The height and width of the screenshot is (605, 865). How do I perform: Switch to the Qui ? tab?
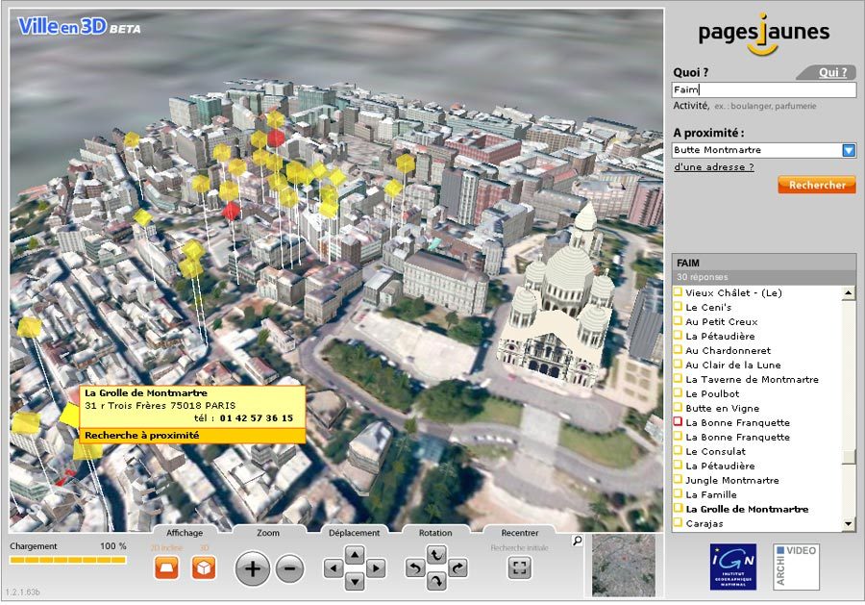[x=832, y=72]
